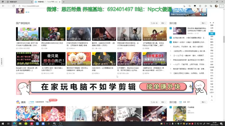This screenshot has height=126, width=225.
Task: Open ranking item 无论多忙，不忘陪伴
Action: [x=188, y=47]
